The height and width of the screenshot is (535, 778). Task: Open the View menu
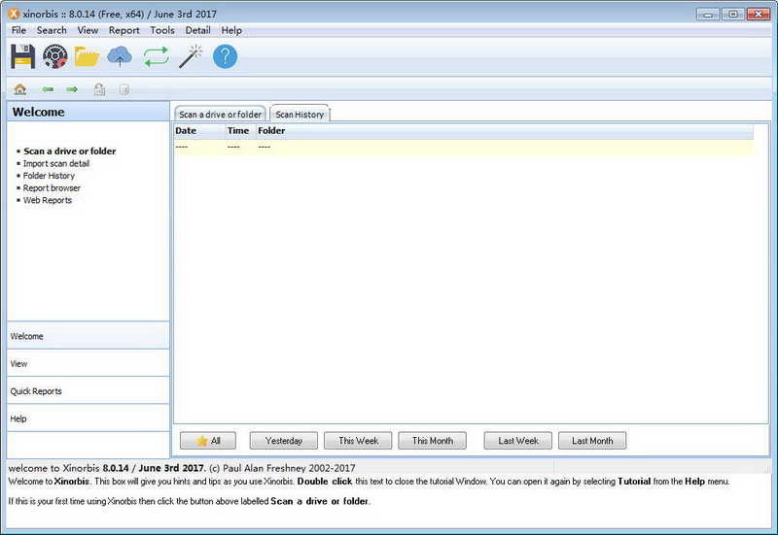coord(88,30)
